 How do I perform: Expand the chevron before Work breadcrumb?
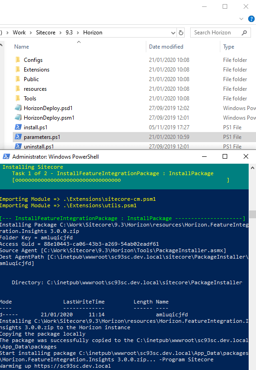click(7, 33)
